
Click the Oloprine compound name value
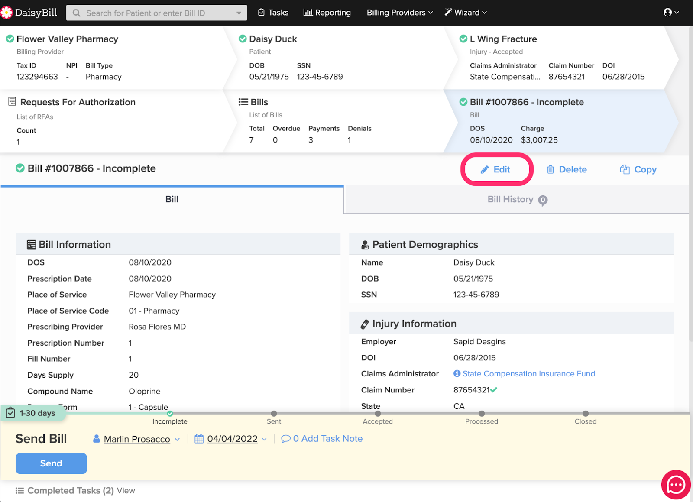coord(144,391)
